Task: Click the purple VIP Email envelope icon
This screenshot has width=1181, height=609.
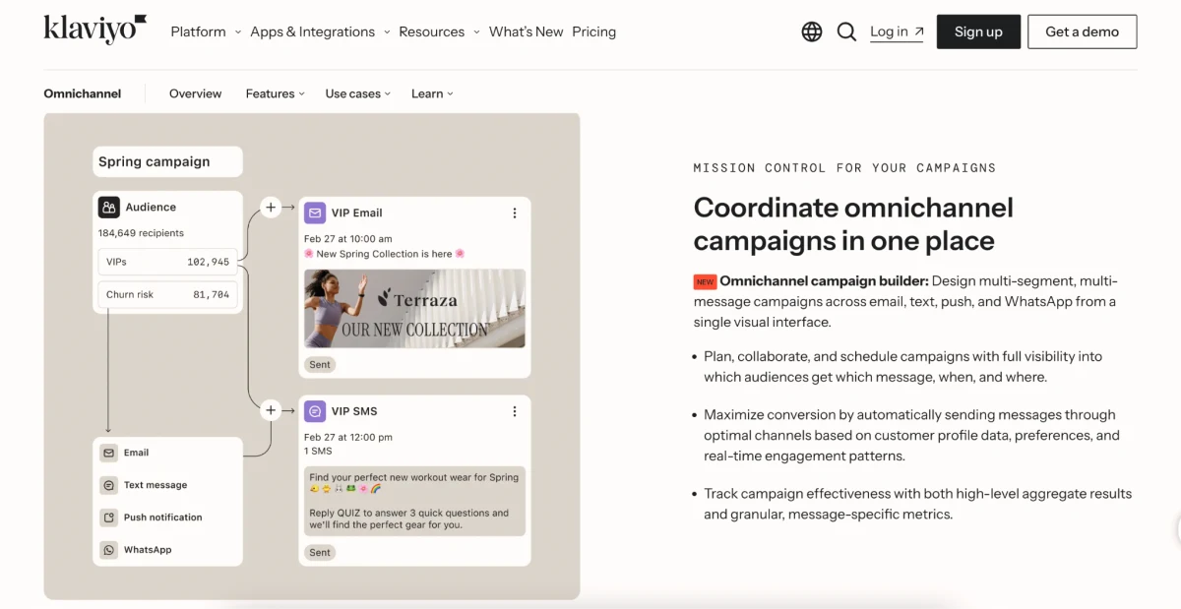Action: point(315,213)
